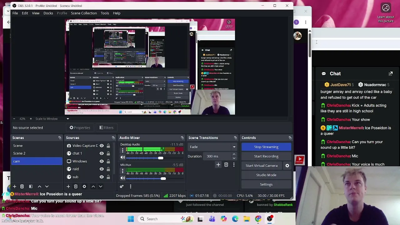Decrease transition duration with the down arrow
The height and width of the screenshot is (225, 400).
(x=234, y=158)
